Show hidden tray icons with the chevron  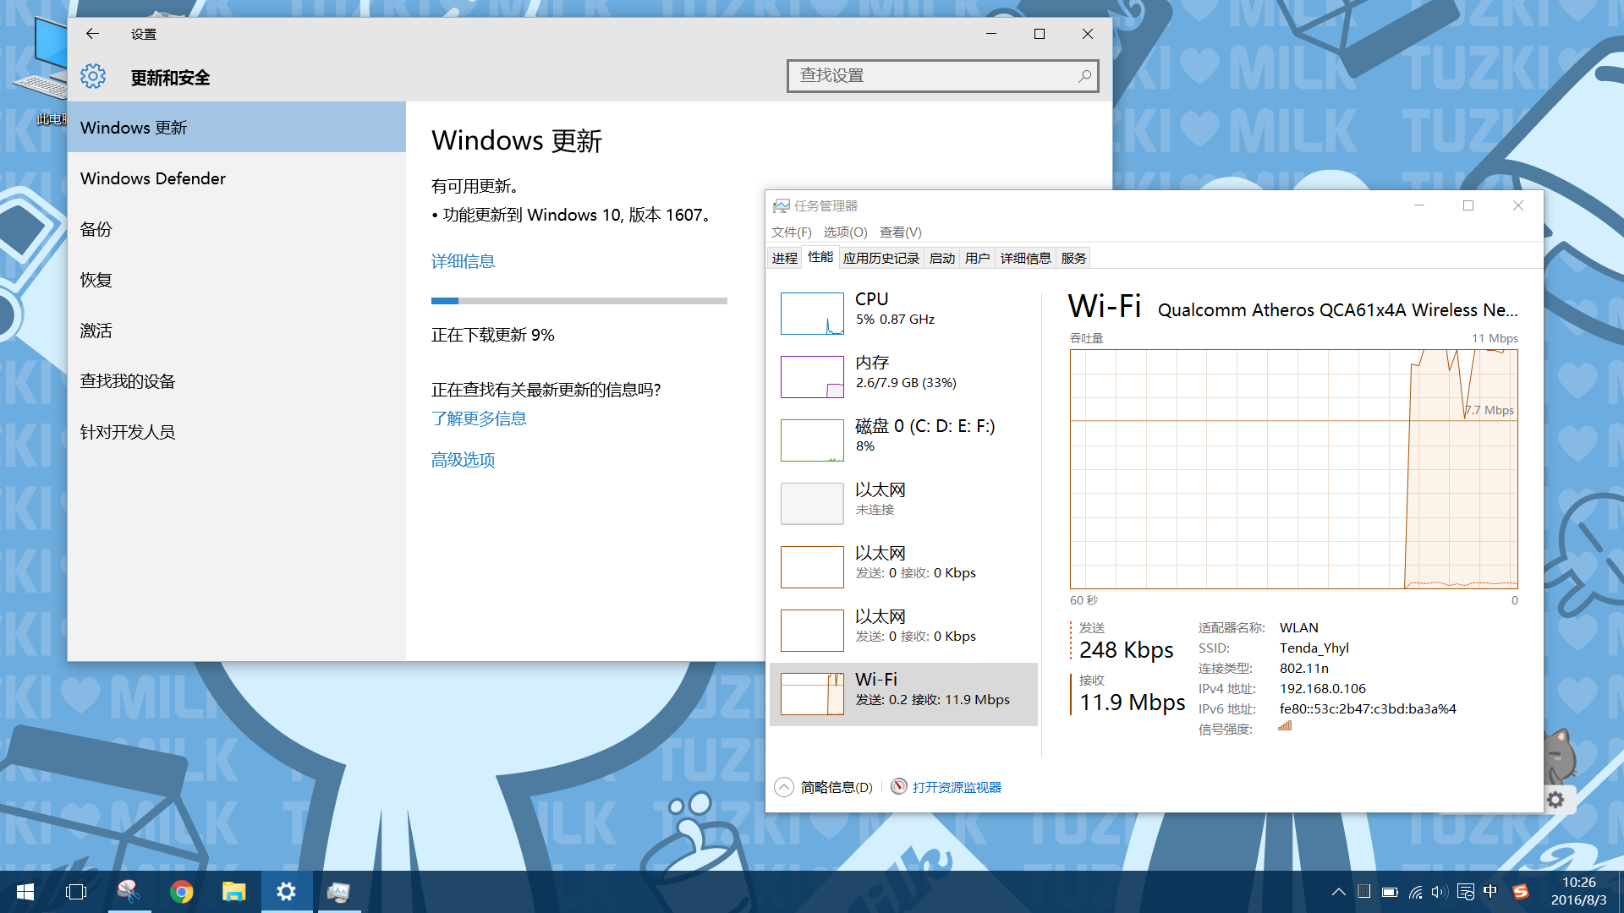pos(1338,892)
